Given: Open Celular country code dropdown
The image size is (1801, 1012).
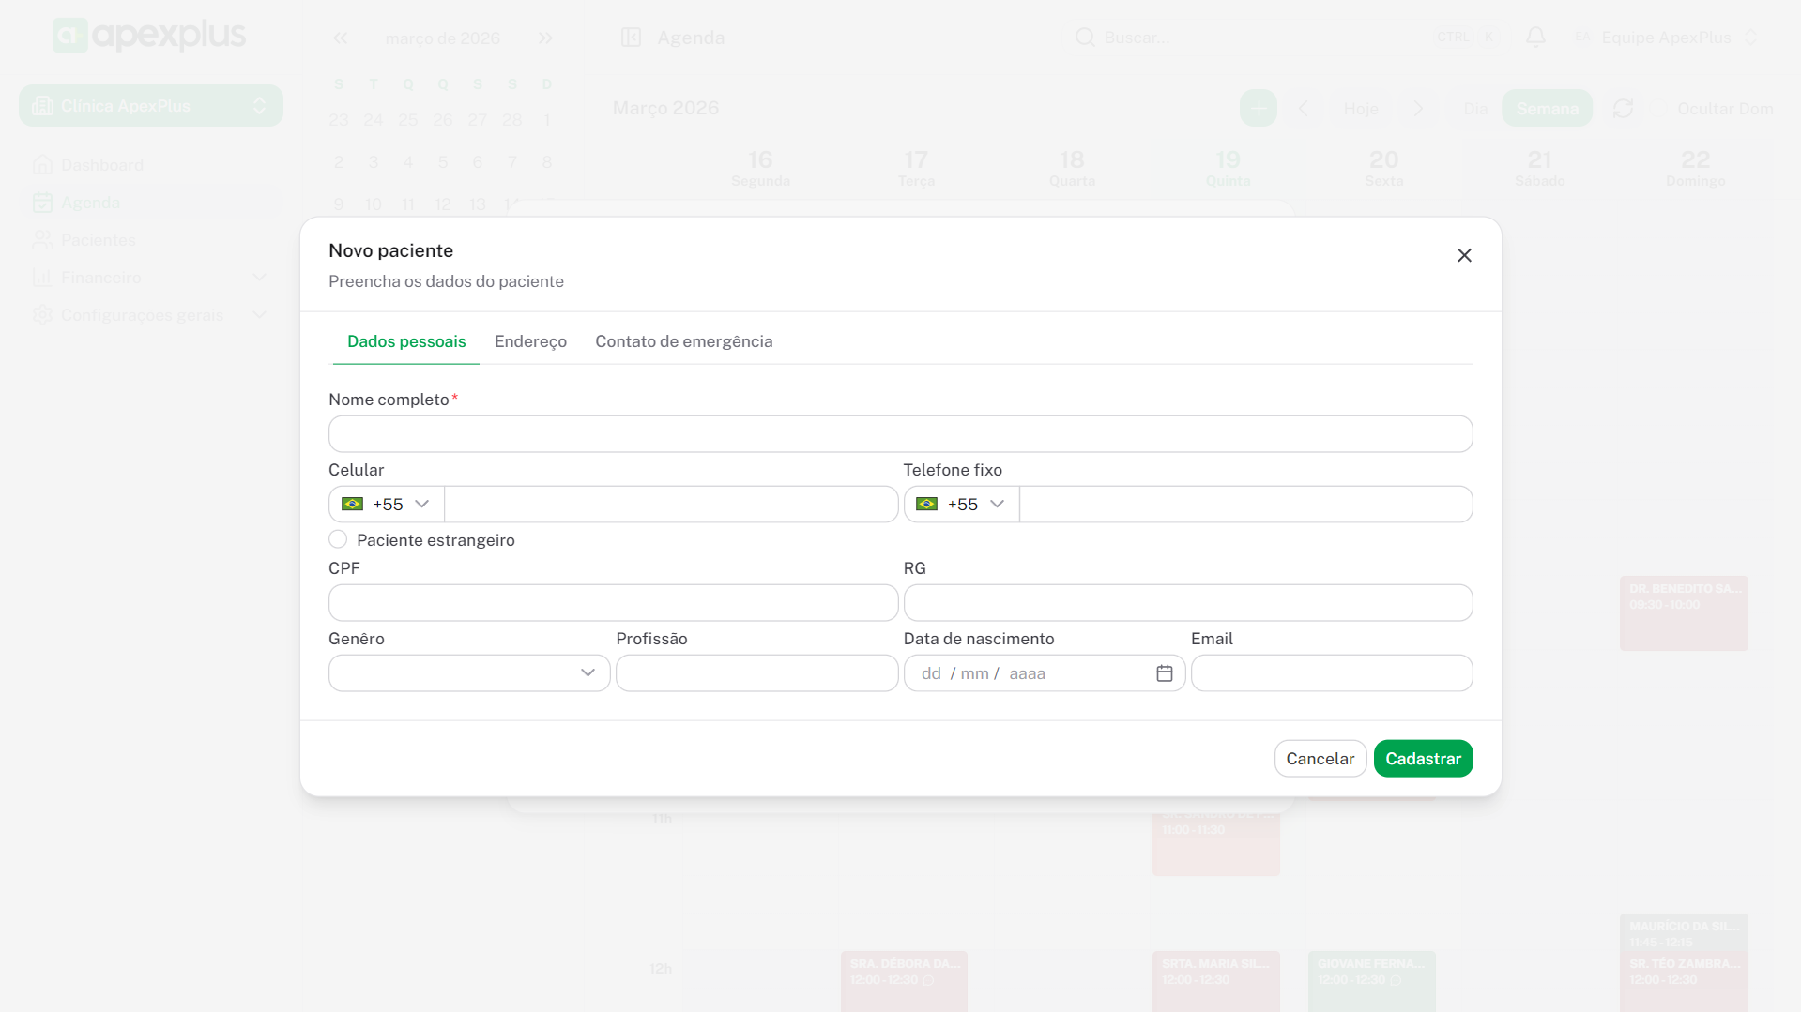Looking at the screenshot, I should [386, 505].
